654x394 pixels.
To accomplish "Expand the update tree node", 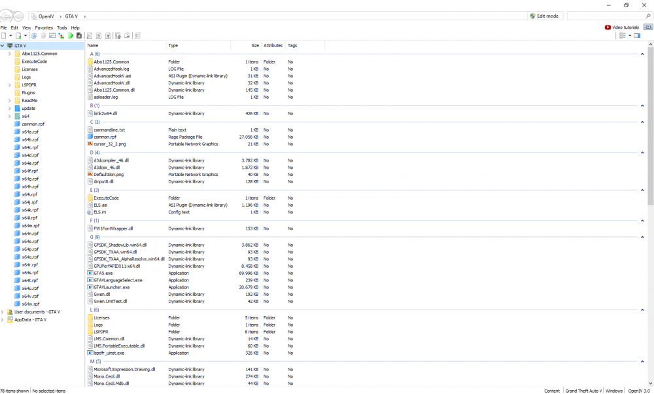I will 10,108.
